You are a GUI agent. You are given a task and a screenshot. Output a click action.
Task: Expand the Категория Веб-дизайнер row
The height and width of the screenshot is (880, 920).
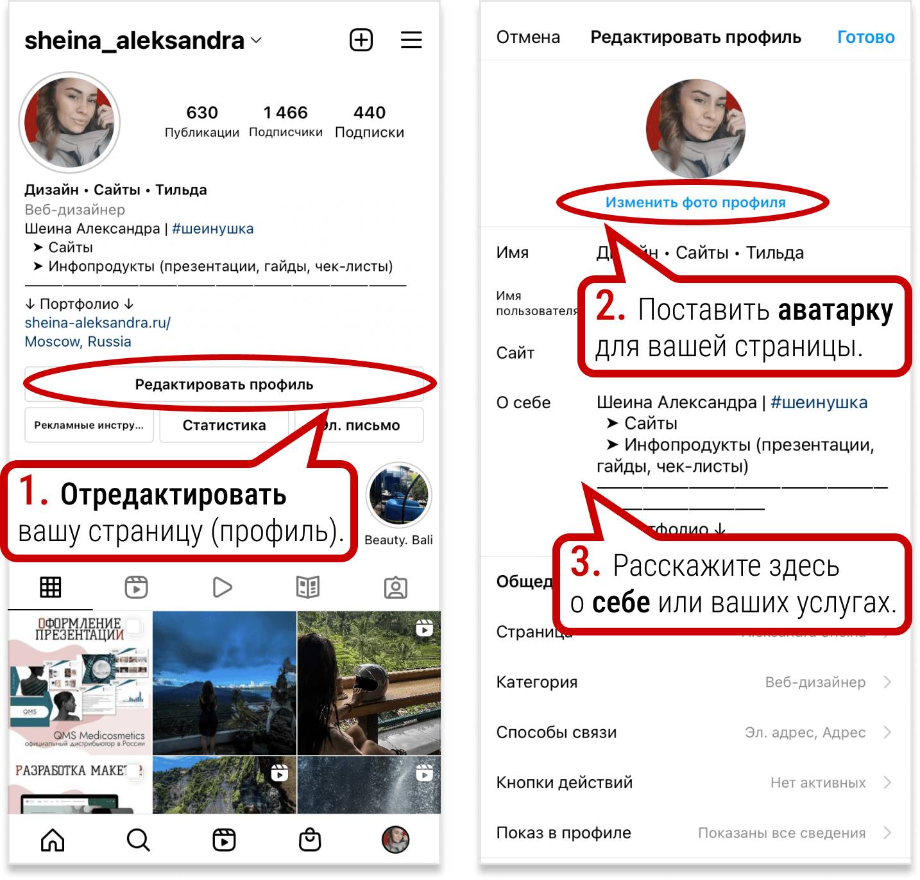click(x=695, y=682)
